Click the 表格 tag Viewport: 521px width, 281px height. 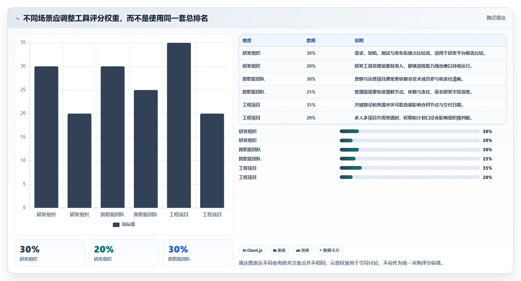click(279, 250)
